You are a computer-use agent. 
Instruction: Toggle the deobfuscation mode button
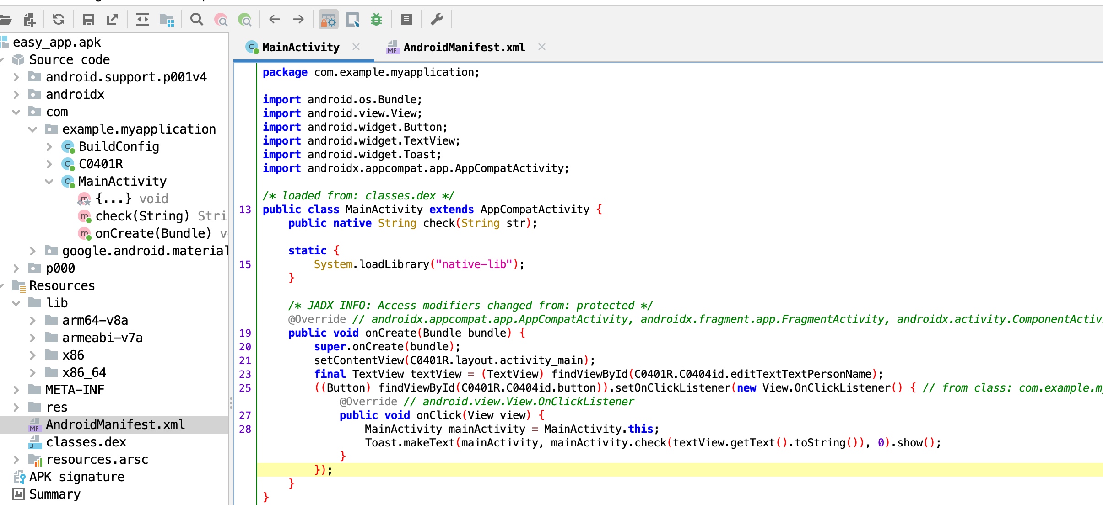(x=328, y=19)
